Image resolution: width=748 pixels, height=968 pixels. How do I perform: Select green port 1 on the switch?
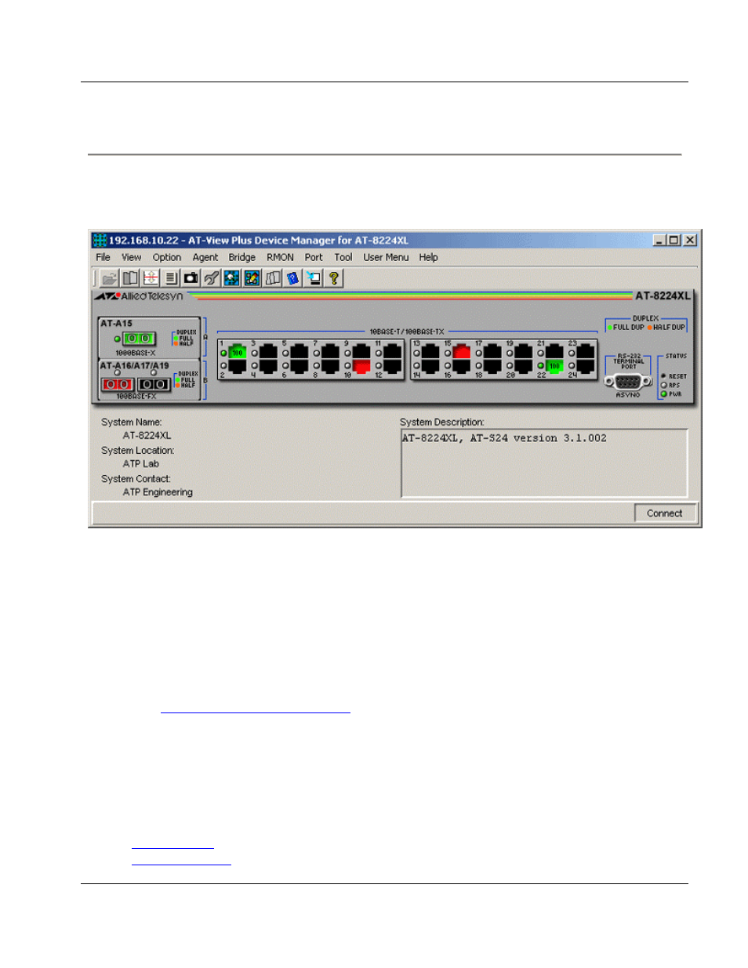coord(237,352)
